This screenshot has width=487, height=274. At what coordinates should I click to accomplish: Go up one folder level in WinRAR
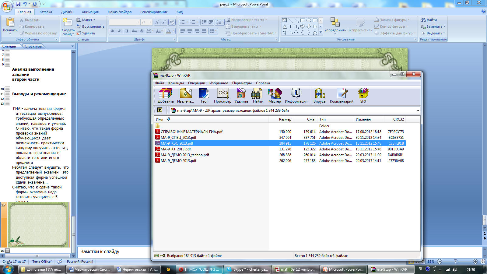[x=160, y=110]
